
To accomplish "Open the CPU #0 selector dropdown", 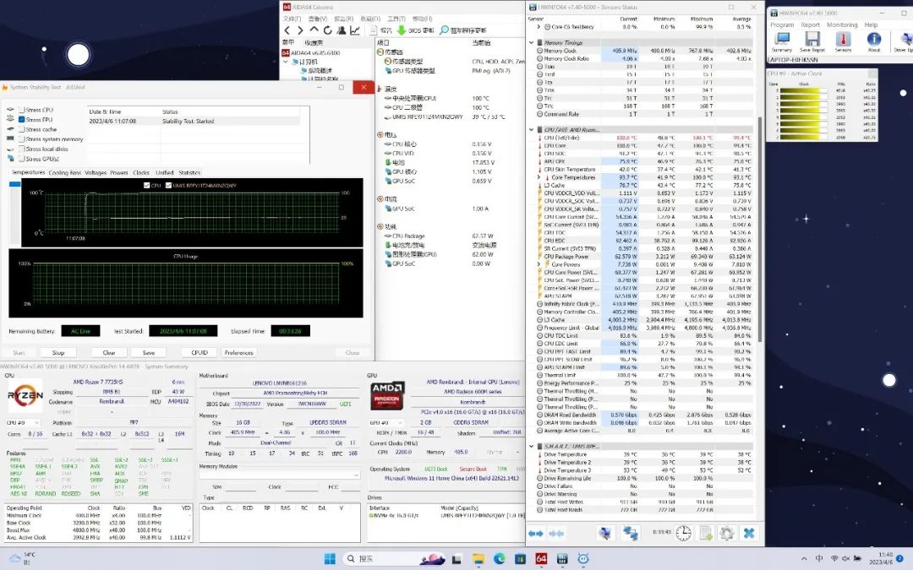I will point(23,422).
